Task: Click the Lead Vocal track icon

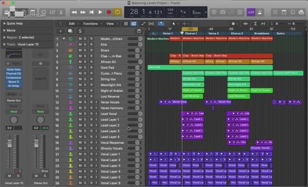Action: click(71, 113)
